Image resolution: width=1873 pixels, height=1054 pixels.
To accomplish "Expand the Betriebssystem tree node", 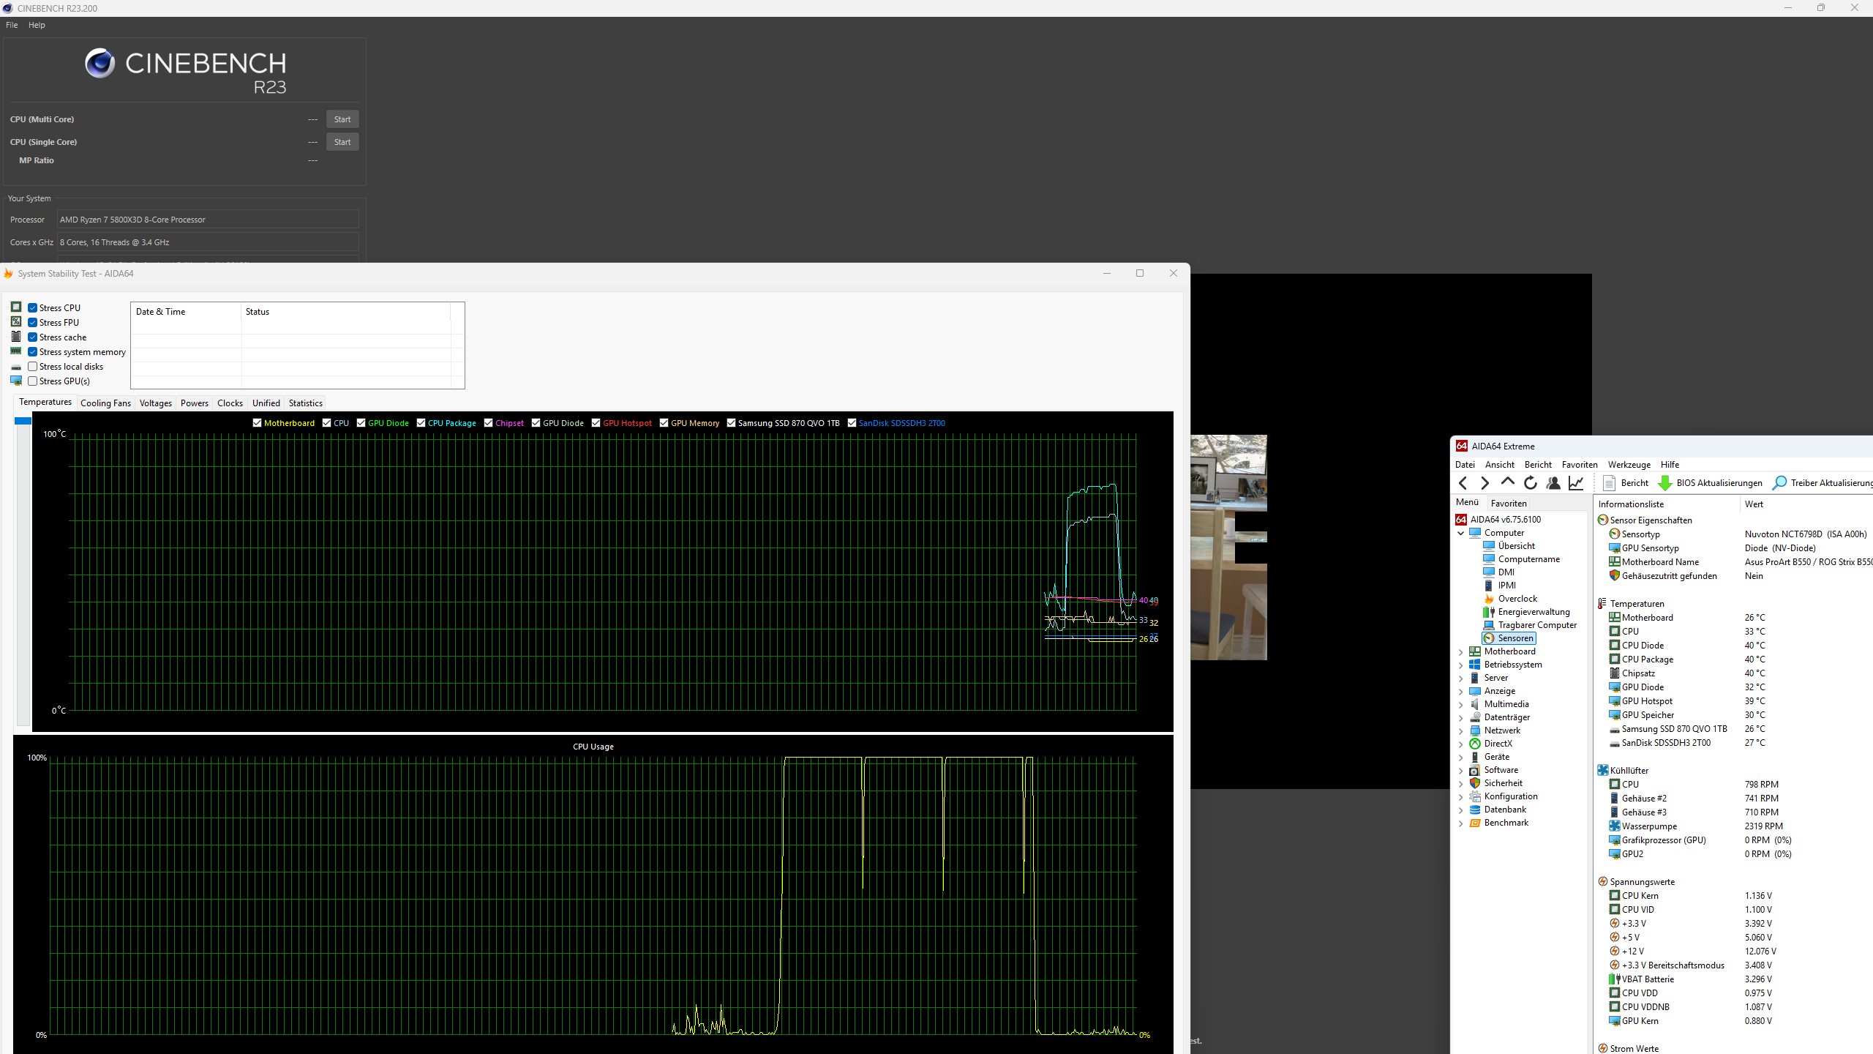I will [x=1461, y=665].
